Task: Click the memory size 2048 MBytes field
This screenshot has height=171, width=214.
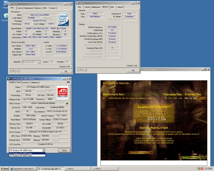Action: click(x=95, y=16)
